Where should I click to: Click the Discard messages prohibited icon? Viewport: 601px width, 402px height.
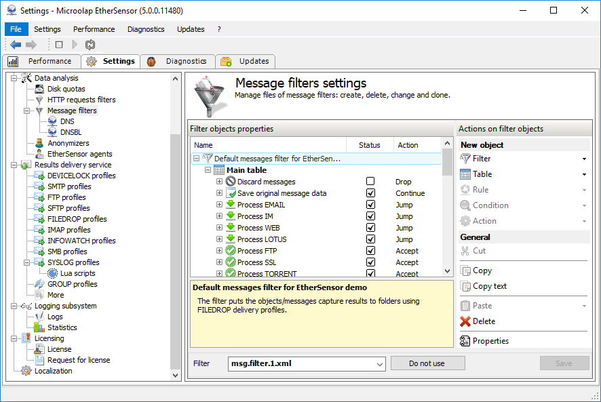[231, 182]
